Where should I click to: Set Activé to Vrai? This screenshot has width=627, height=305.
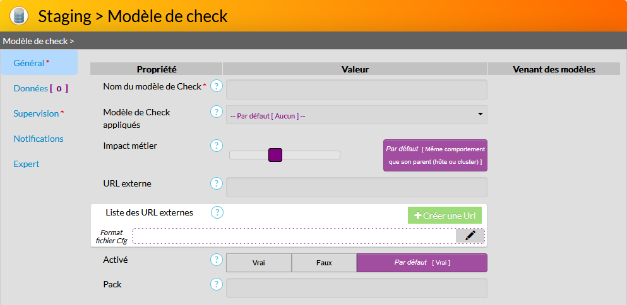pyautogui.click(x=259, y=263)
